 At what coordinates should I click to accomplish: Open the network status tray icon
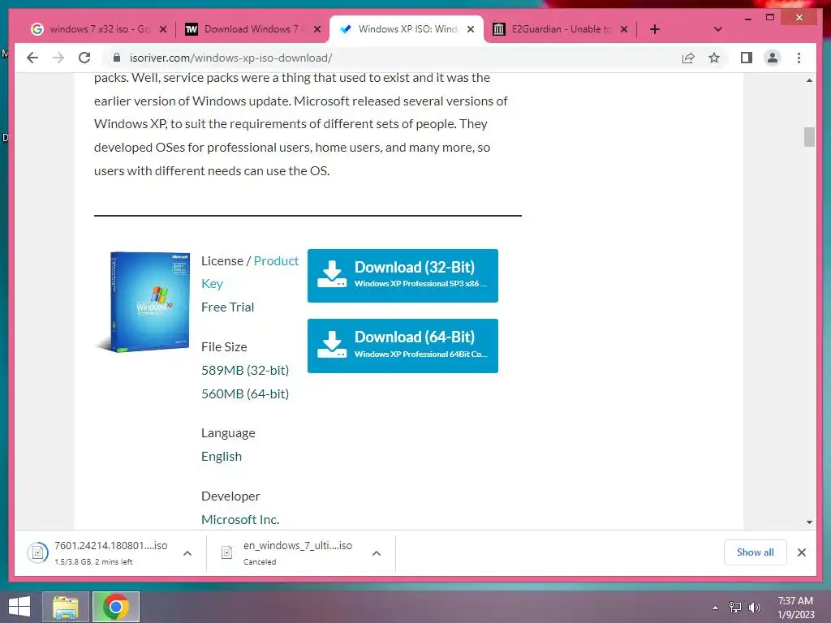[x=735, y=608]
